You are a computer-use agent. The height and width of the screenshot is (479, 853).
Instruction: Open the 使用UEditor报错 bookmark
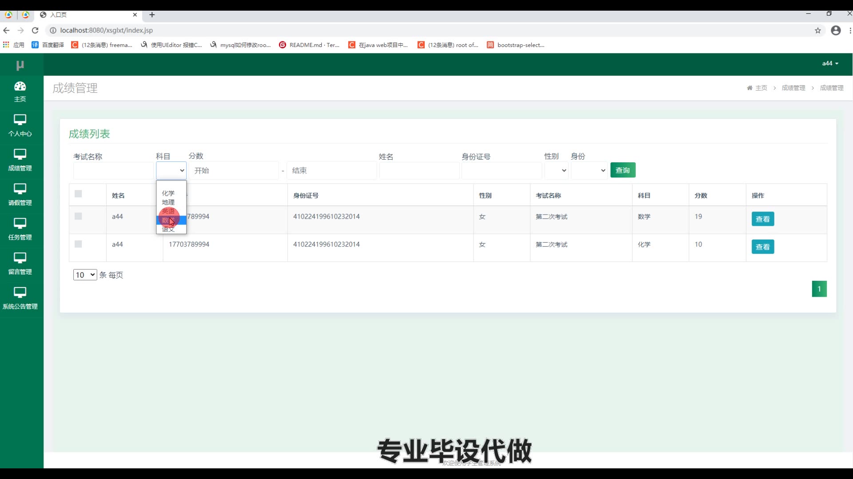[171, 45]
